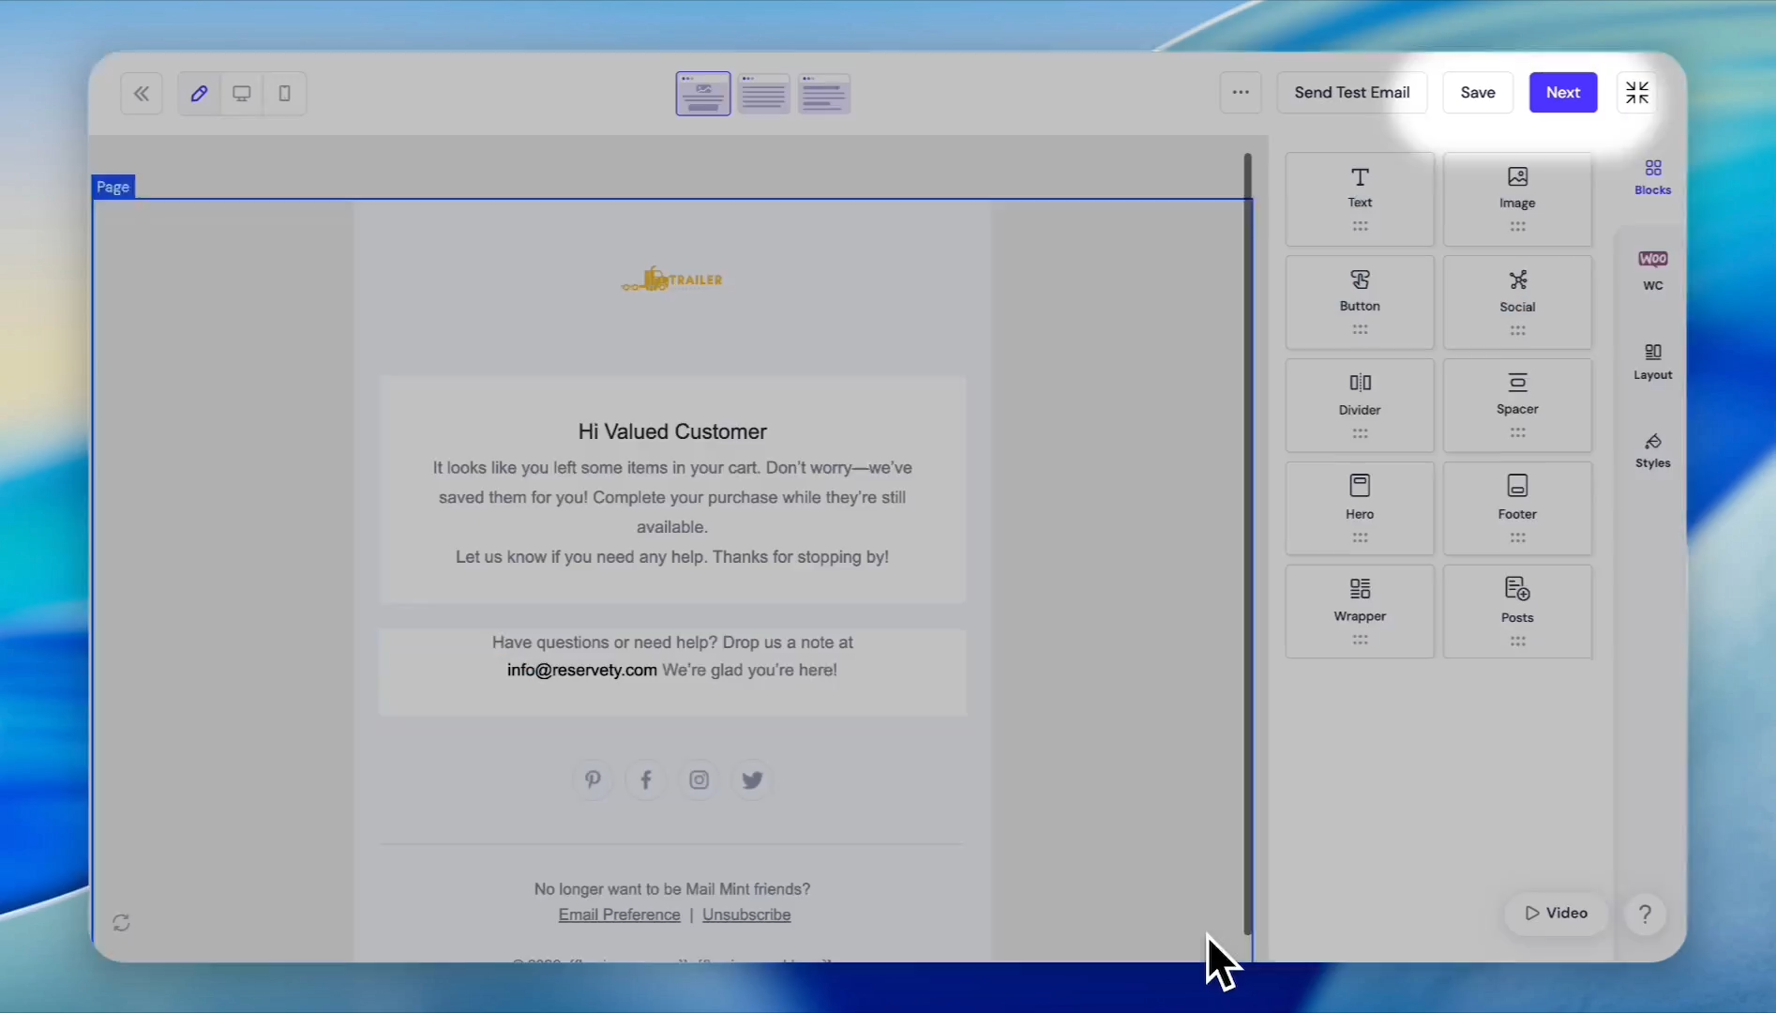
Task: Select the Page label tag
Action: tap(113, 187)
